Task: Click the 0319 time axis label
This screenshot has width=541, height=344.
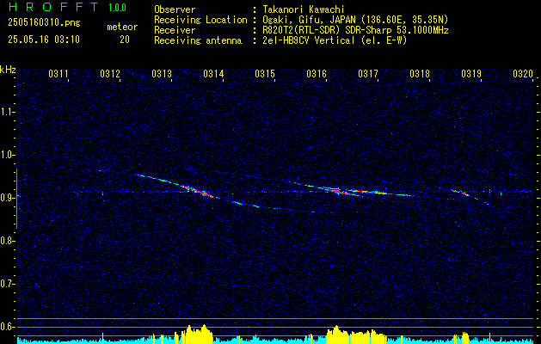Action: tap(471, 73)
